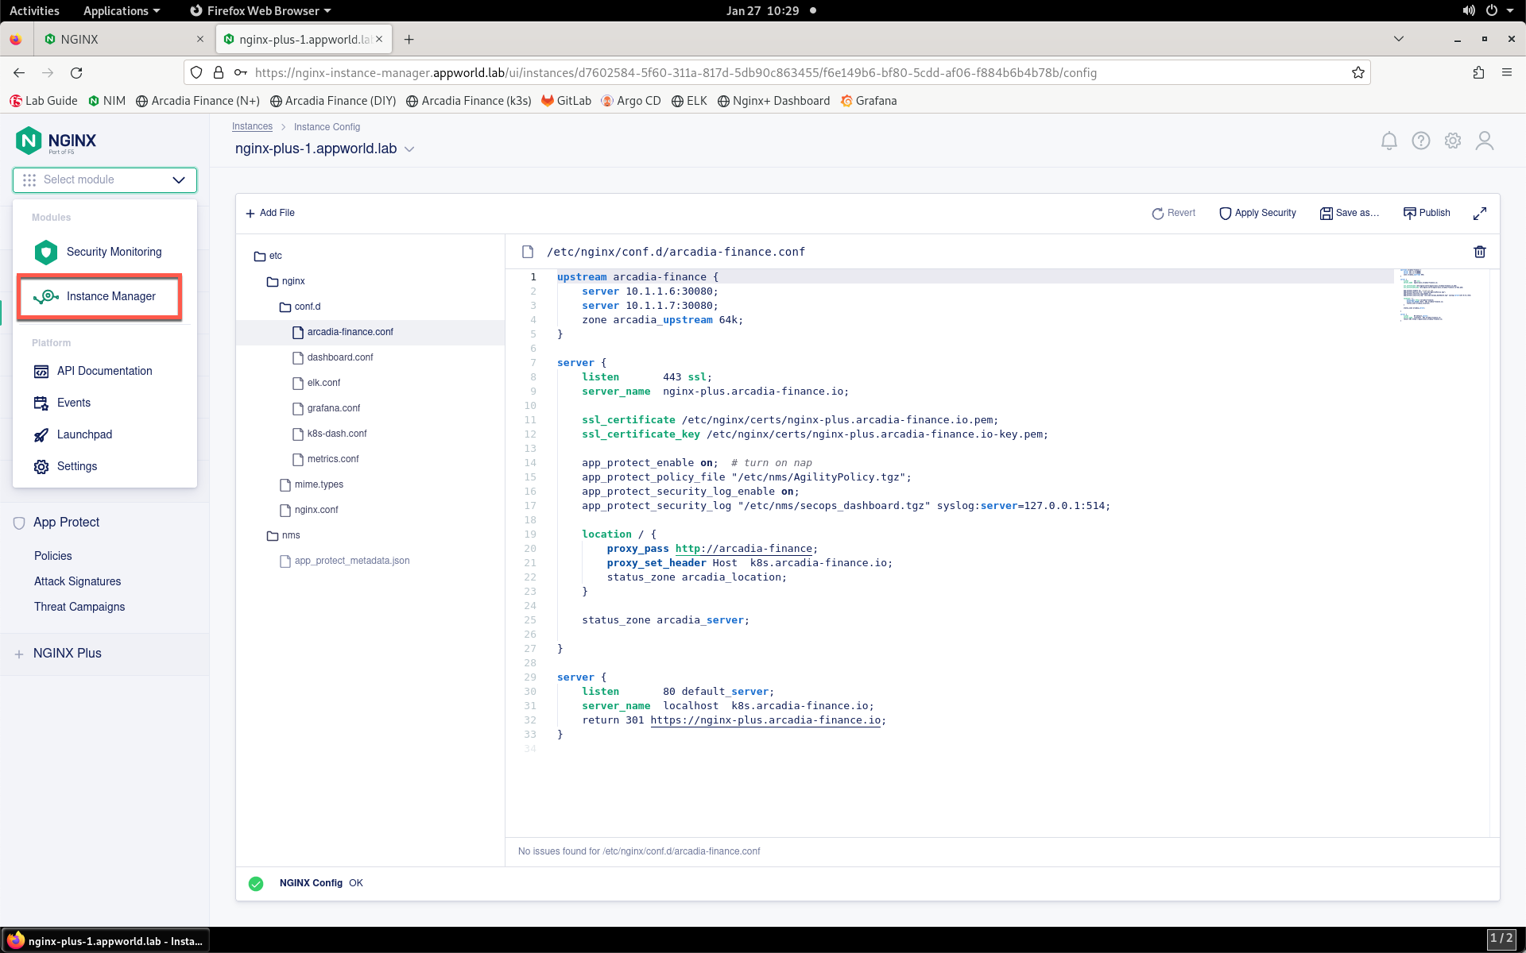Close the nginx-plus-1.appworld.lab tab

pyautogui.click(x=379, y=39)
